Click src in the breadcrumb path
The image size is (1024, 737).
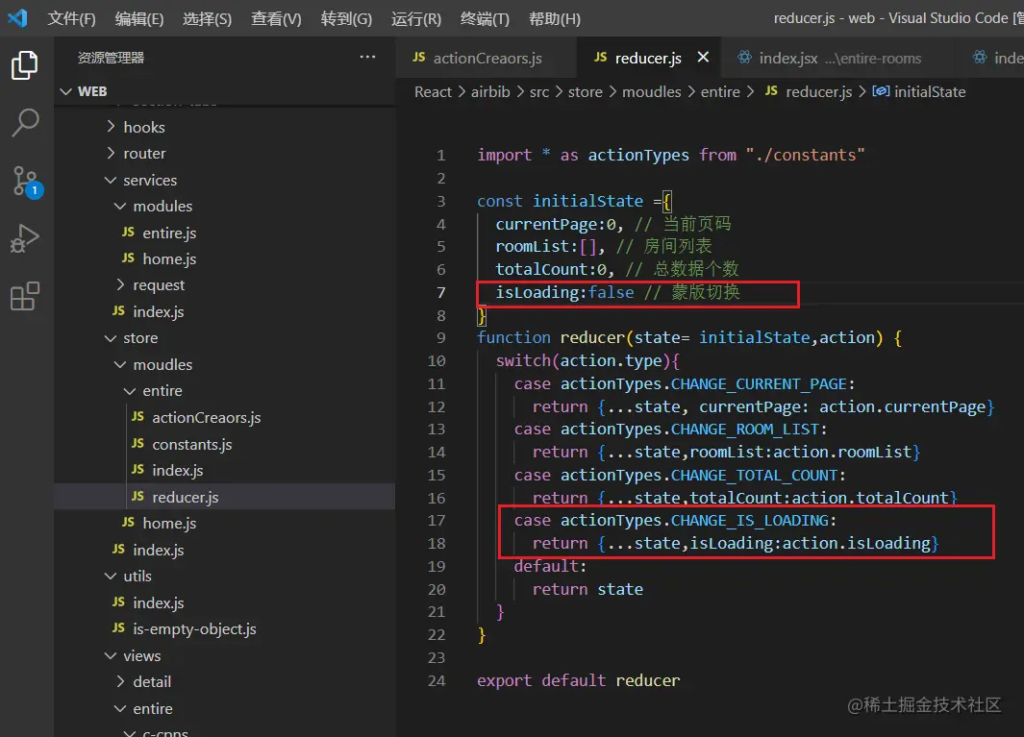click(x=539, y=92)
